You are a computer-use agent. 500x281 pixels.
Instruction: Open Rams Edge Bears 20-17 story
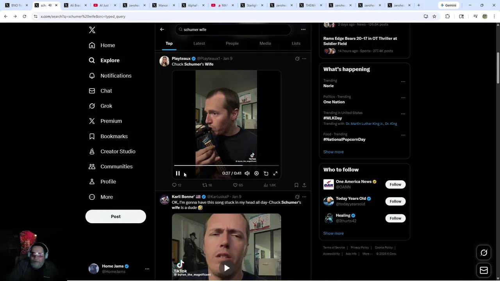[x=360, y=41]
